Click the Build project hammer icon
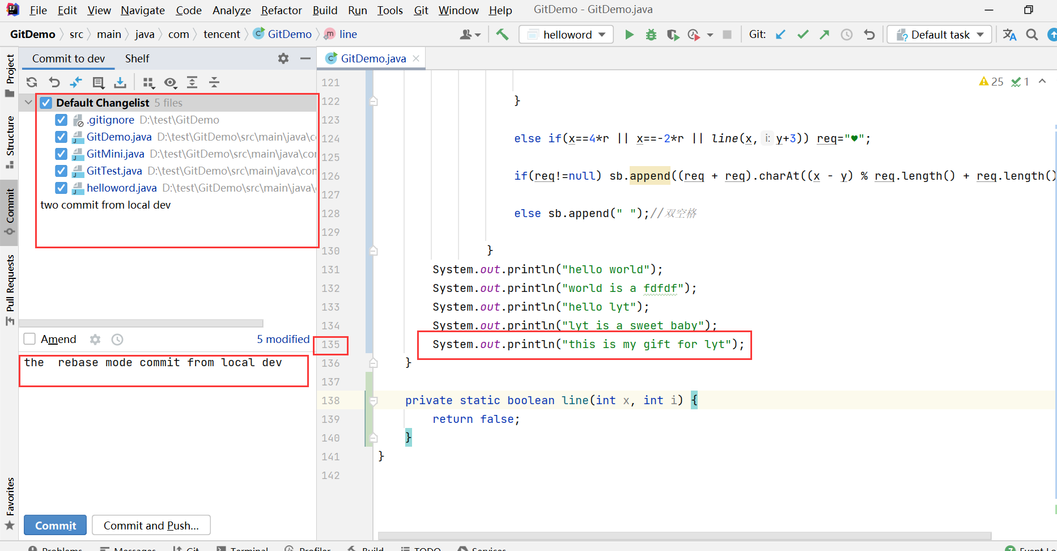The image size is (1057, 551). [502, 35]
